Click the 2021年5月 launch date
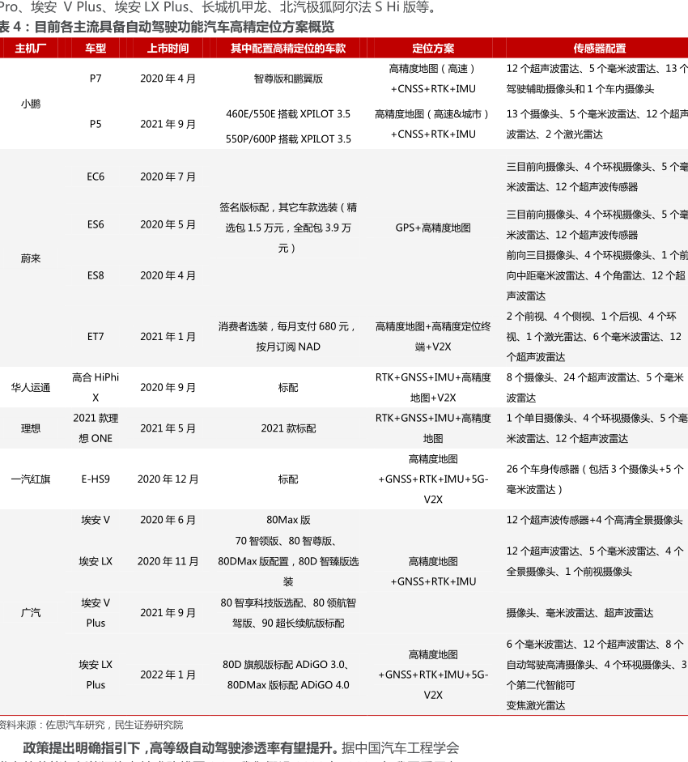The image size is (688, 762). point(168,428)
